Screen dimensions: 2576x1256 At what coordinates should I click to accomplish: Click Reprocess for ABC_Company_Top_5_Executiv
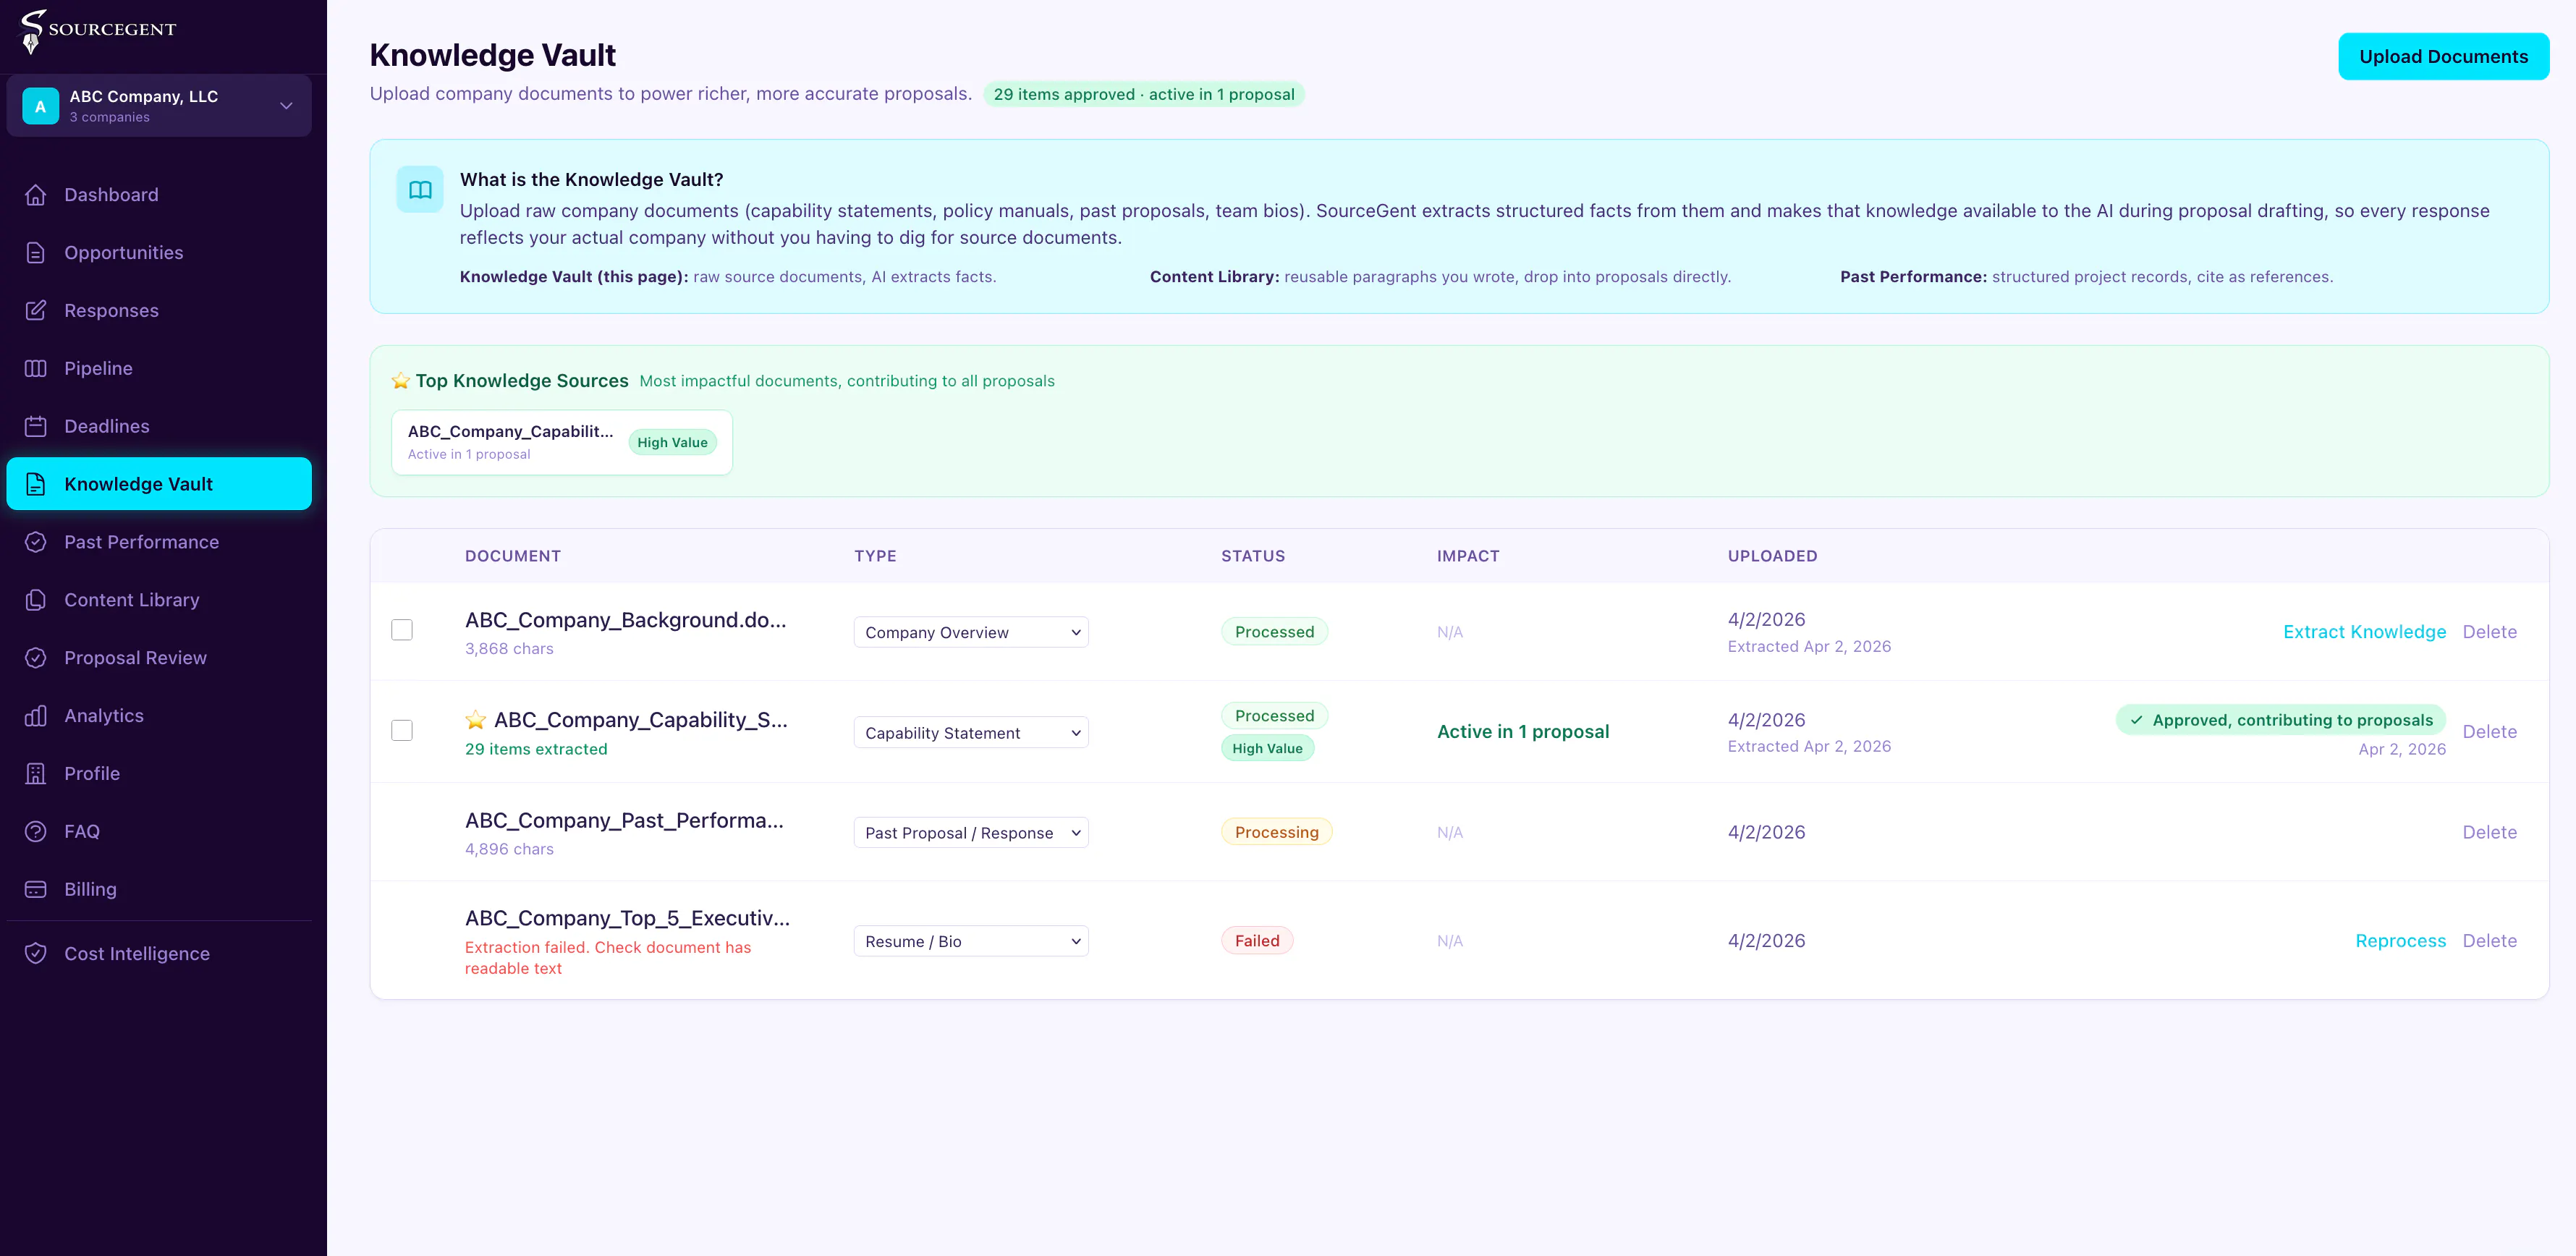pyautogui.click(x=2400, y=941)
